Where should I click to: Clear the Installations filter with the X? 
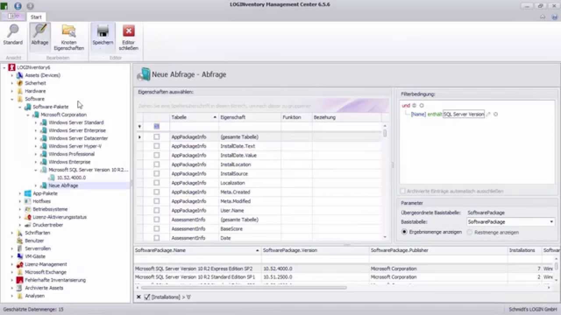tap(138, 297)
